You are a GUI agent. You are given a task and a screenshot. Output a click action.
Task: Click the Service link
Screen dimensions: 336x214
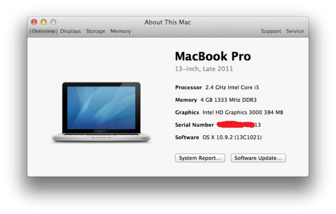295,31
